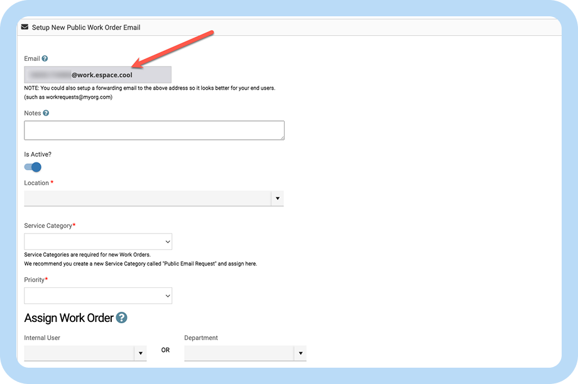Open the Assign Work Order help tooltip
Screen dimensions: 578x384
pos(122,318)
